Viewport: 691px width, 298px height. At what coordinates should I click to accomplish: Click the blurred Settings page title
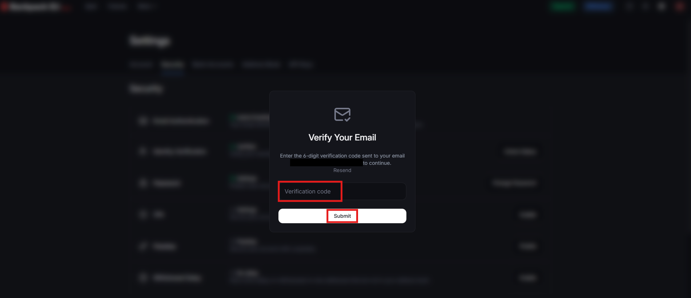(150, 41)
